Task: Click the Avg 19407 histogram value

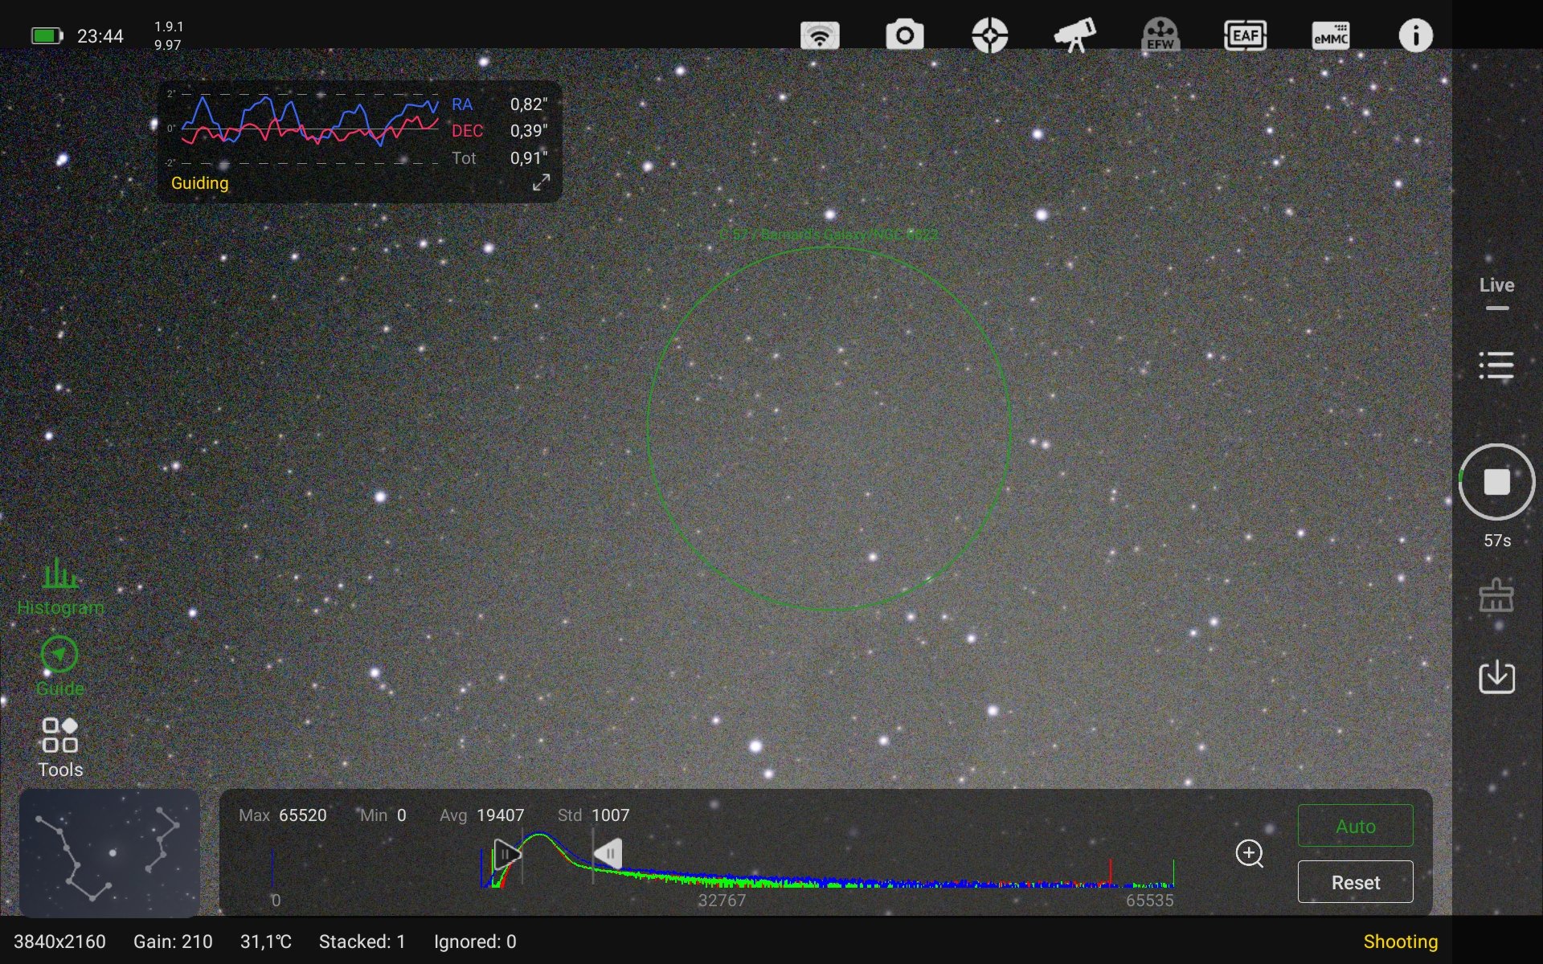Action: (482, 815)
